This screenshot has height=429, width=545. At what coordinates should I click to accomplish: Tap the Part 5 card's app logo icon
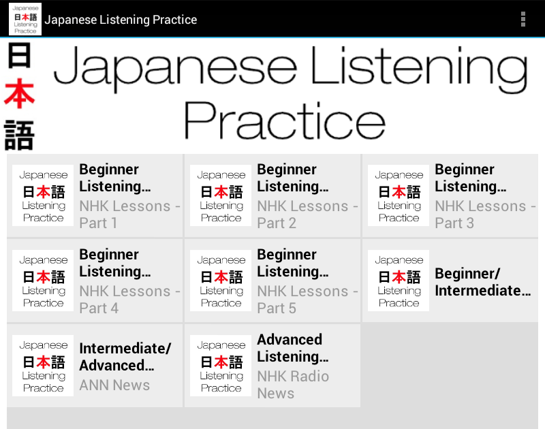click(x=221, y=281)
